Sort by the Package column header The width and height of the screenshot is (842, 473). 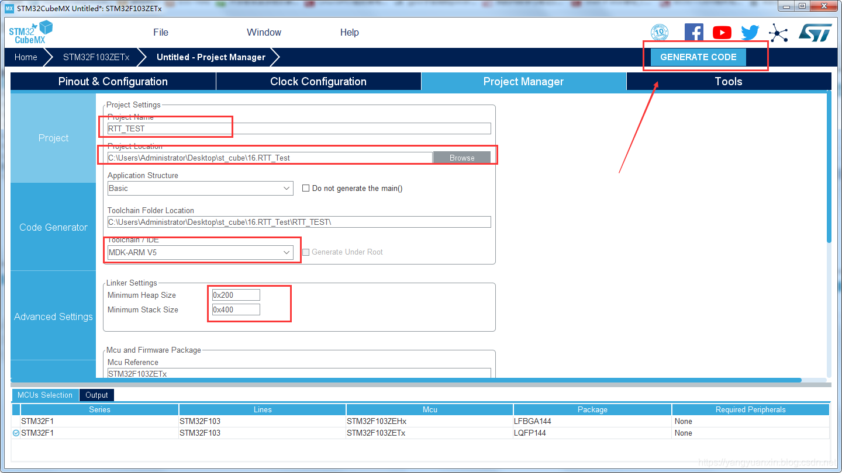pyautogui.click(x=592, y=409)
